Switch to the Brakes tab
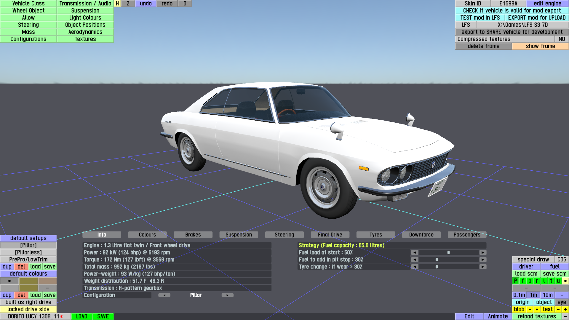569x320 pixels. pos(193,235)
